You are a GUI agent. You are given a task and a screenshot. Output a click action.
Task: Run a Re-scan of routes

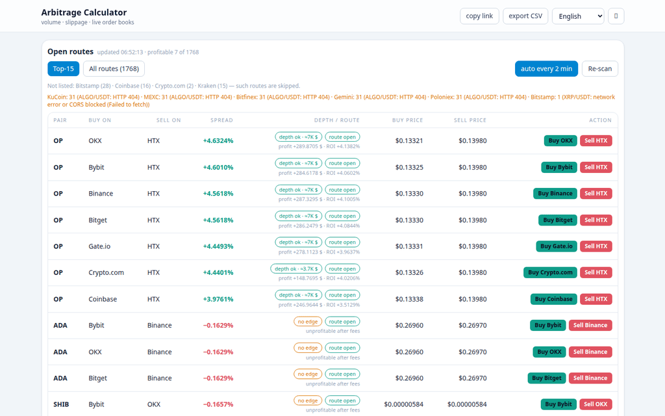click(x=599, y=69)
